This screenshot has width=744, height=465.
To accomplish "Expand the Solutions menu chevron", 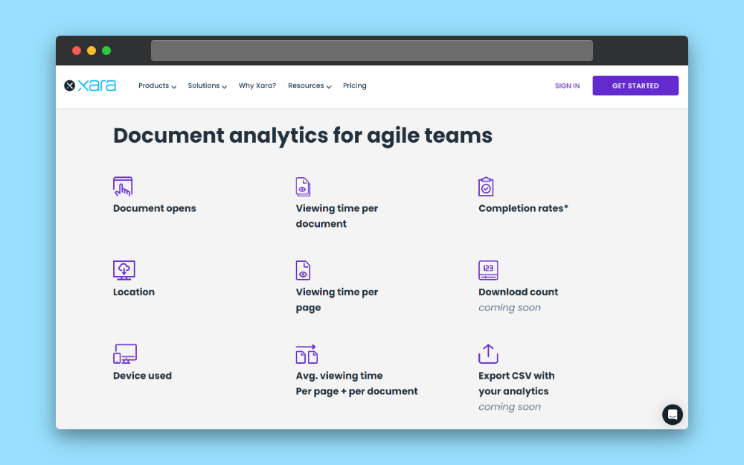I will [225, 87].
